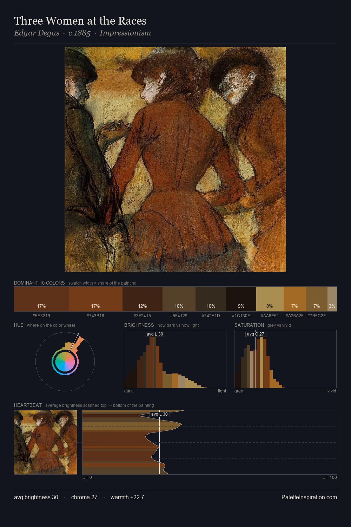The image size is (351, 527).
Task: Click the hex code label #AA8E51
Action: tap(270, 316)
